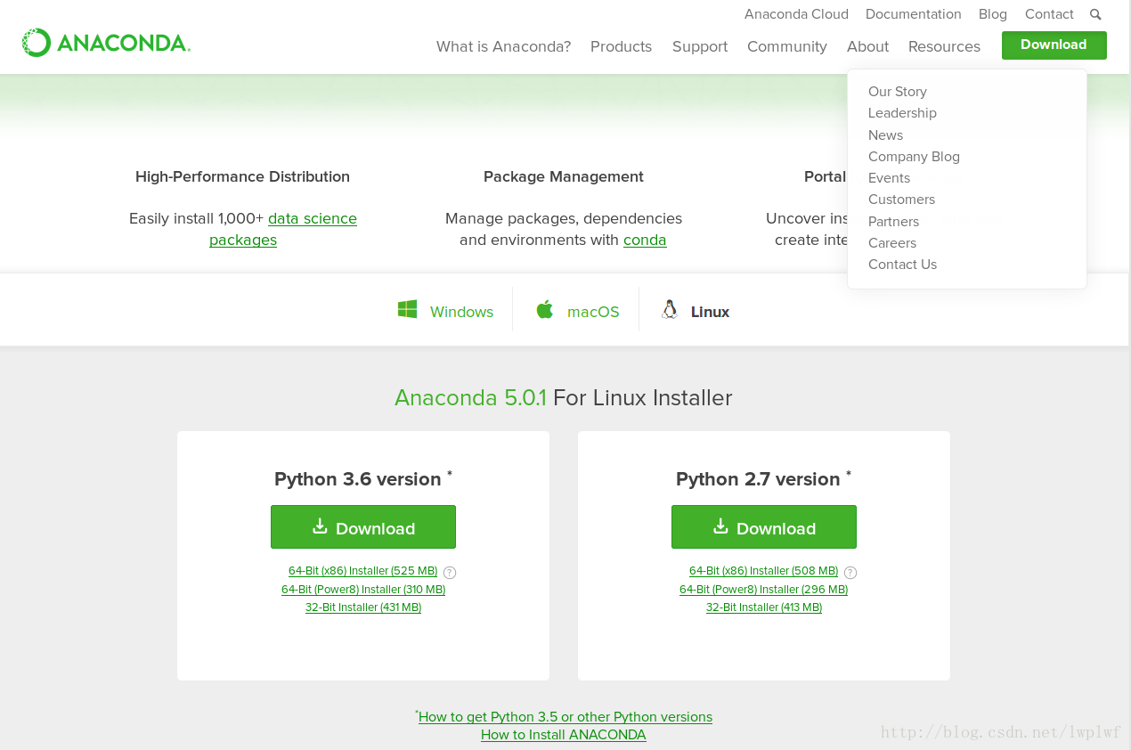Viewport: 1131px width, 750px height.
Task: Download the Python 2.7 version
Action: tap(764, 527)
